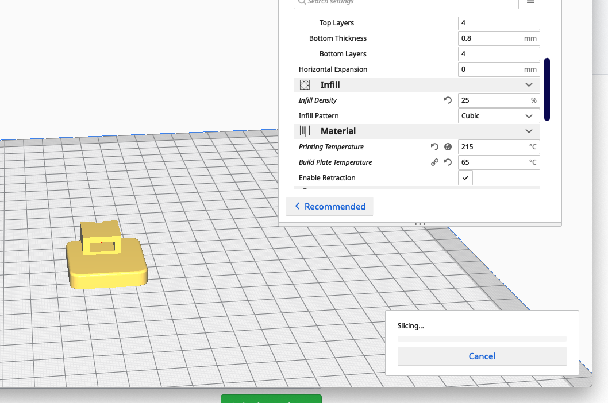Click the search magnifier icon
This screenshot has height=403, width=608.
(301, 3)
